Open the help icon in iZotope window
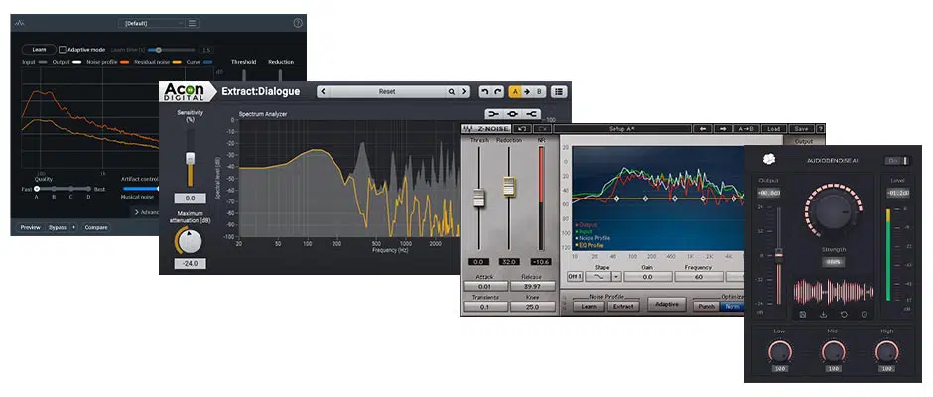 298,23
